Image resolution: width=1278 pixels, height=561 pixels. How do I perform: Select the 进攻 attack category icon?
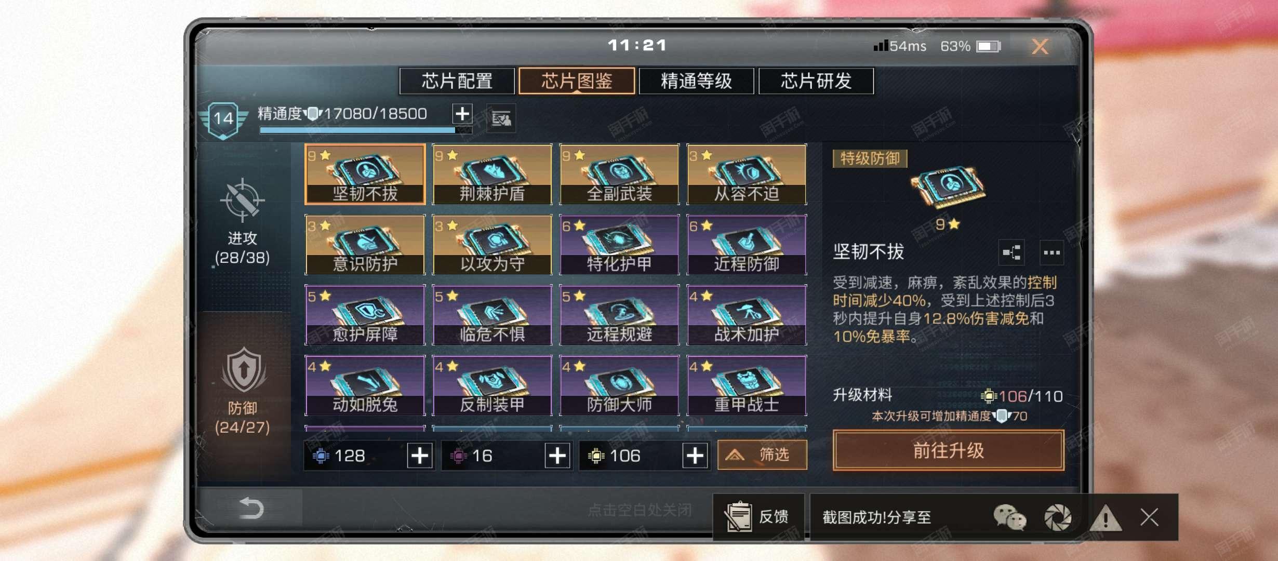242,200
